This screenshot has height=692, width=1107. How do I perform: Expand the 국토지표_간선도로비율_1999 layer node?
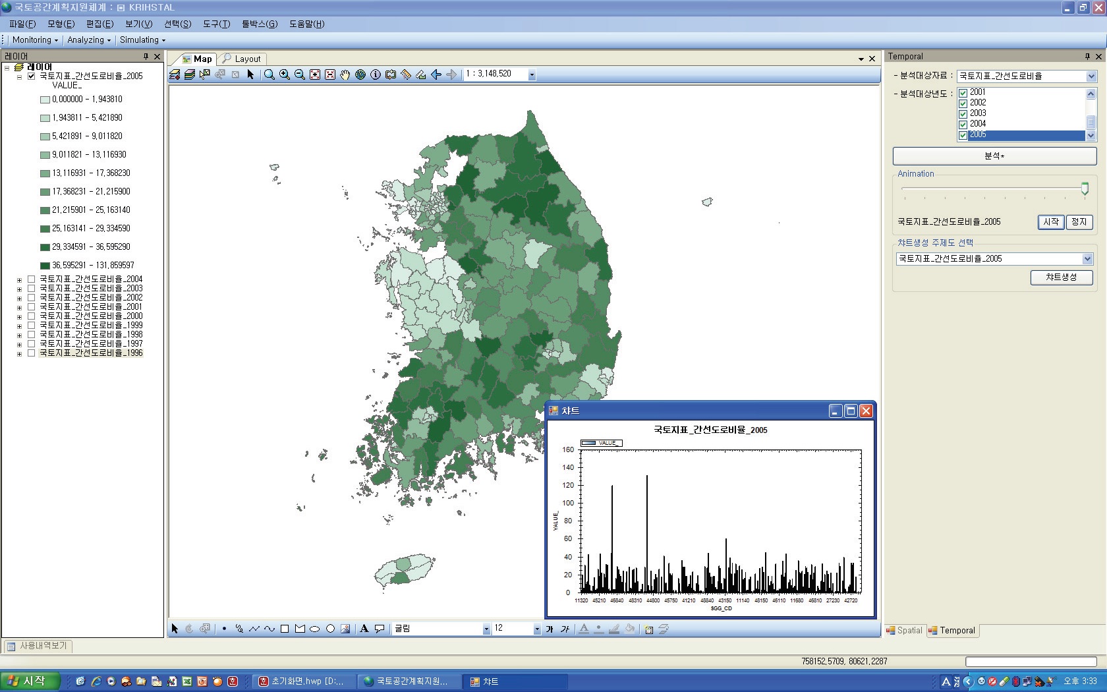(x=19, y=326)
